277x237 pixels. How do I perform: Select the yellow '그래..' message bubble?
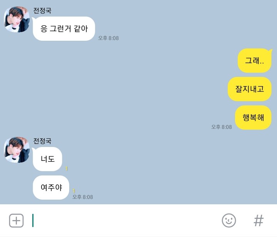pos(255,60)
